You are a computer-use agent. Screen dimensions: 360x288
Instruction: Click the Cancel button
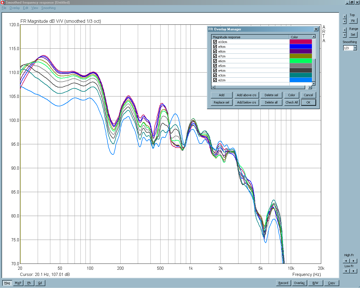point(309,95)
